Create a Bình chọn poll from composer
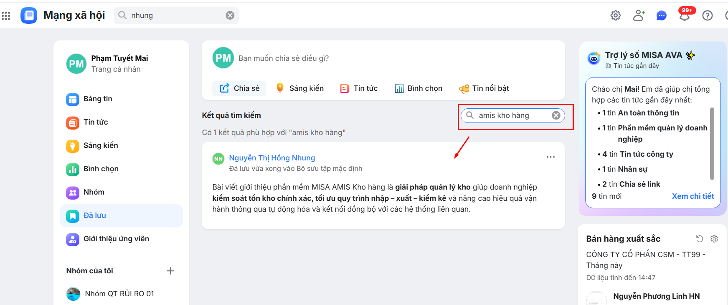The height and width of the screenshot is (305, 728). pos(419,88)
